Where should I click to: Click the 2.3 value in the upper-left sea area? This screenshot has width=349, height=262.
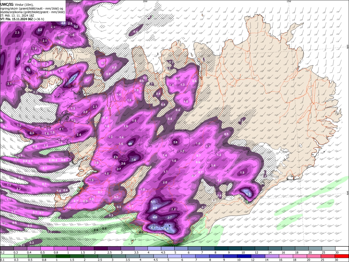click(x=17, y=32)
